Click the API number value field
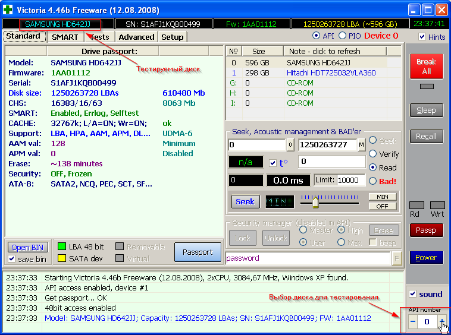The height and width of the screenshot is (335, 451). [427, 321]
